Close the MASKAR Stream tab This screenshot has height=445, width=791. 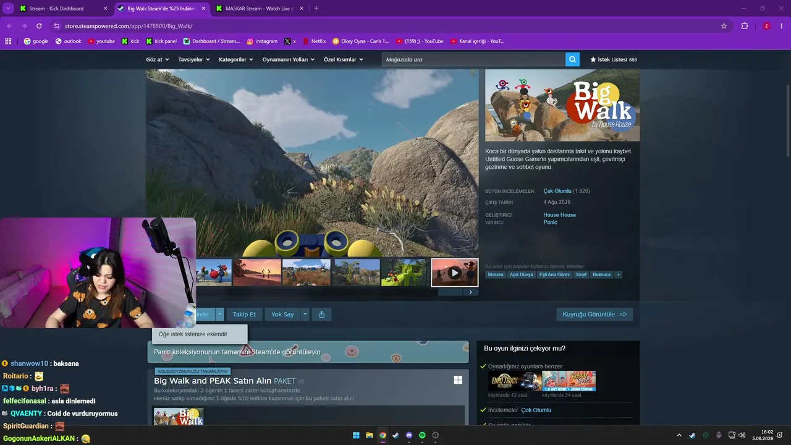302,9
